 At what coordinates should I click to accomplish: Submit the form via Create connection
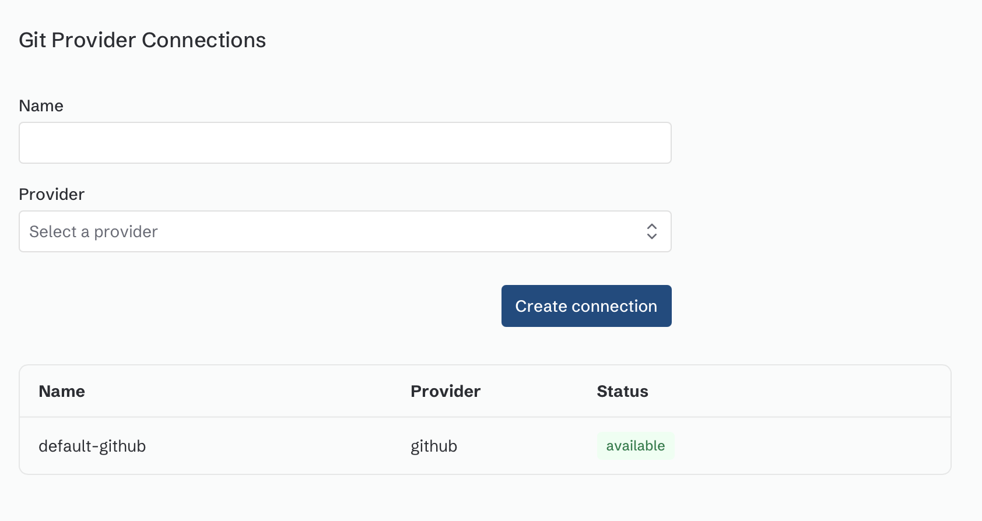point(586,305)
